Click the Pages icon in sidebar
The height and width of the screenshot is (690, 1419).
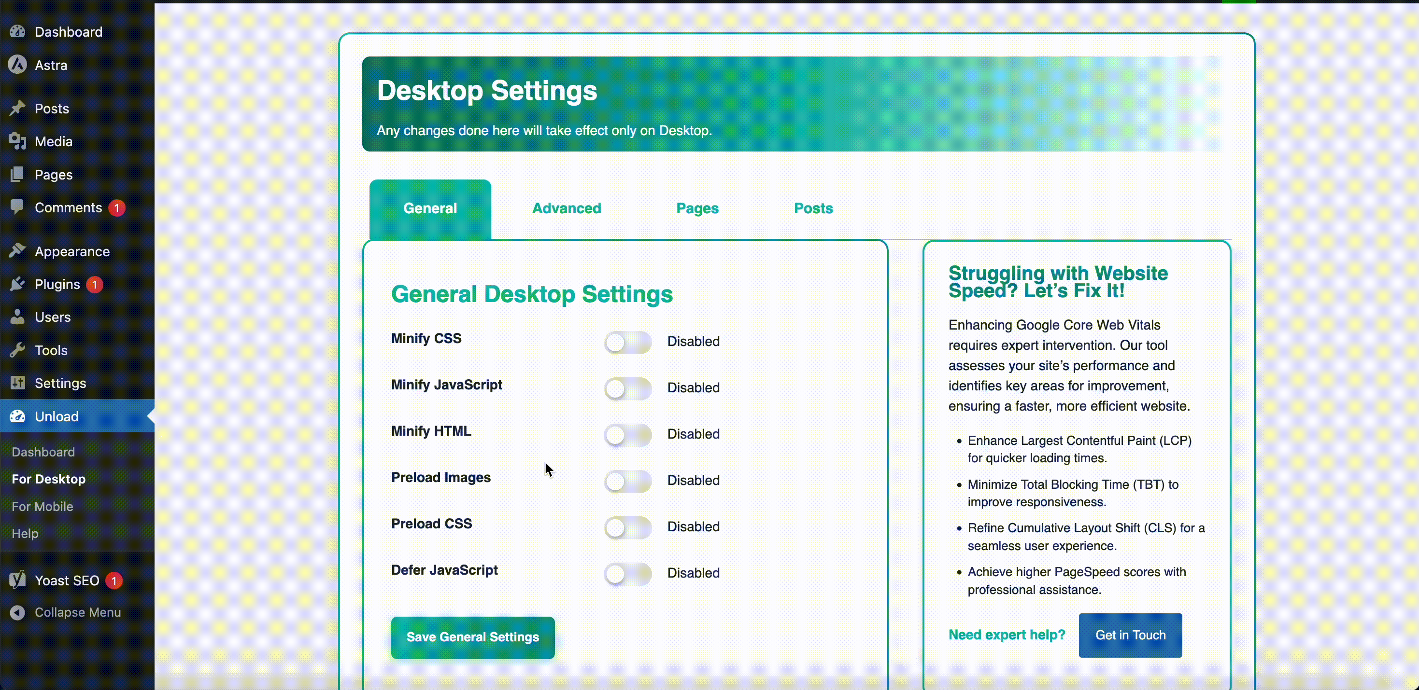tap(17, 174)
